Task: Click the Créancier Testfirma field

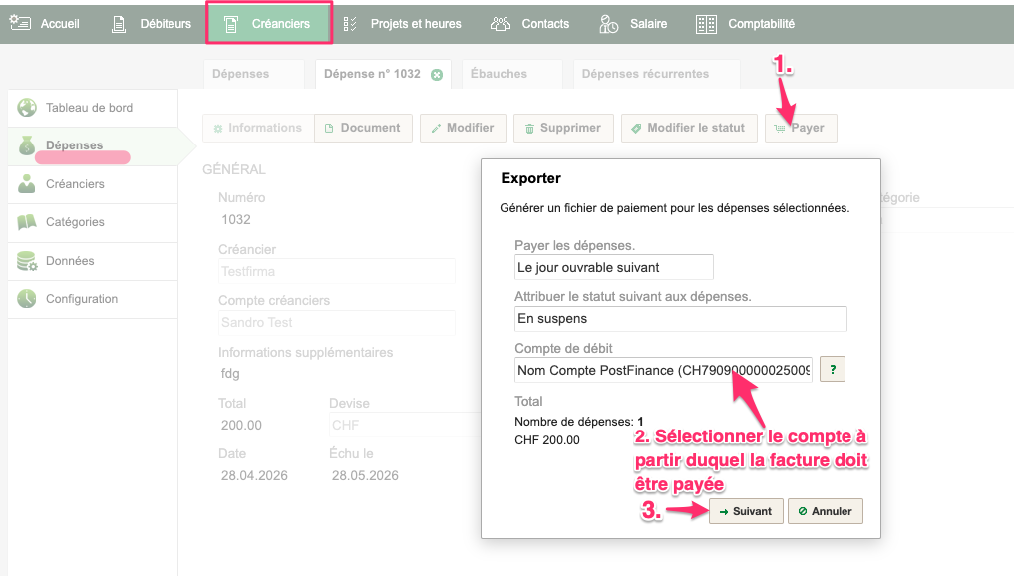Action: click(337, 271)
